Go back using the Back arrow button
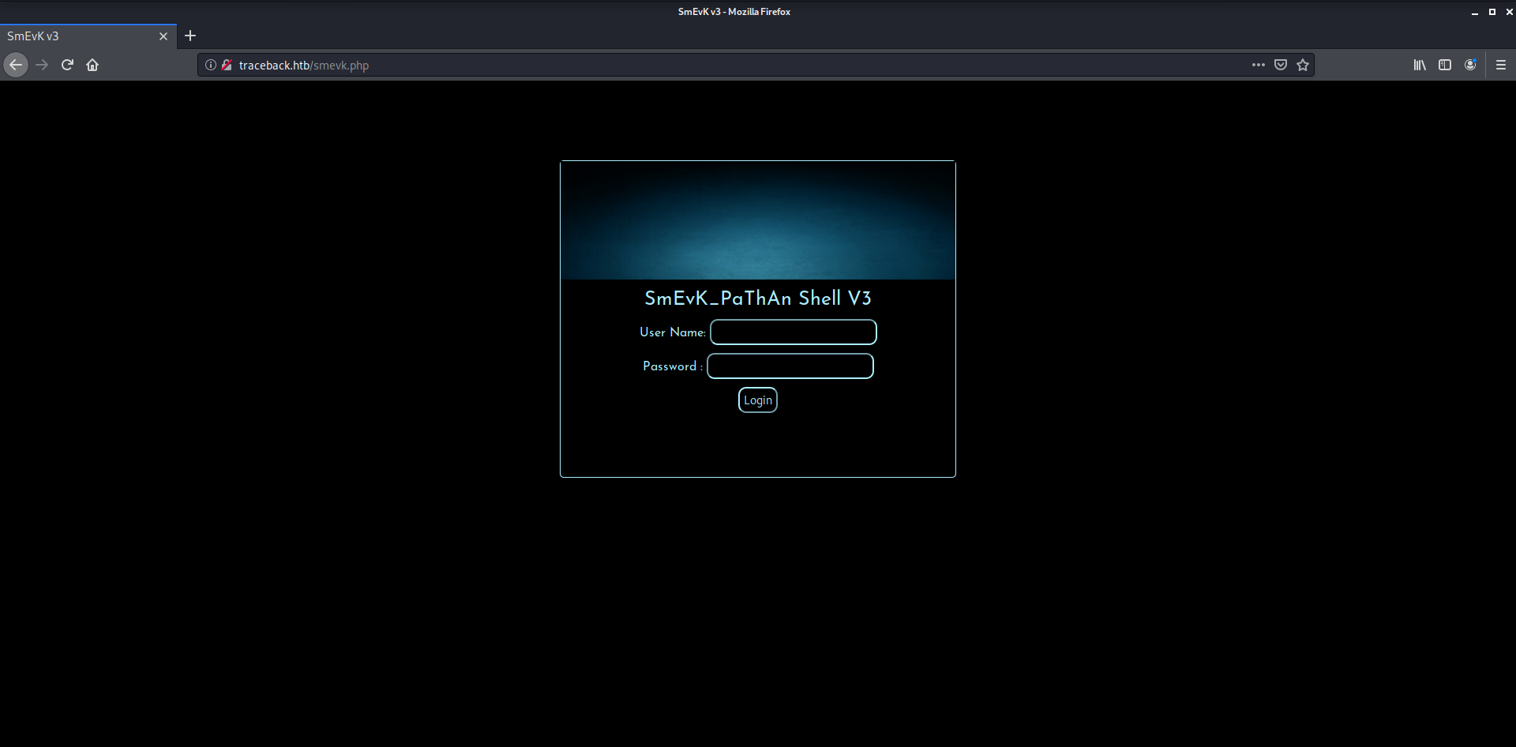 click(16, 65)
